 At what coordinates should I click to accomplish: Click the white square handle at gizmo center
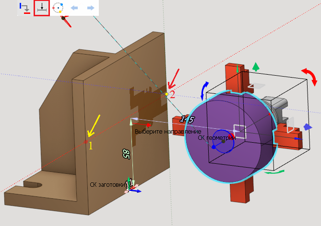pos(238,130)
